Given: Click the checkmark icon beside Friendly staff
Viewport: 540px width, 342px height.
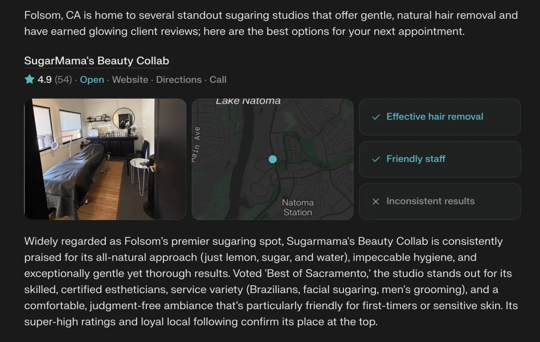Looking at the screenshot, I should click(376, 159).
